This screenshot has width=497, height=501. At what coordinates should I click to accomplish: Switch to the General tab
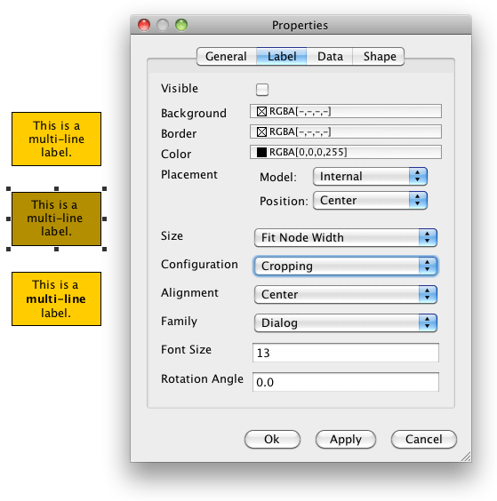[227, 57]
